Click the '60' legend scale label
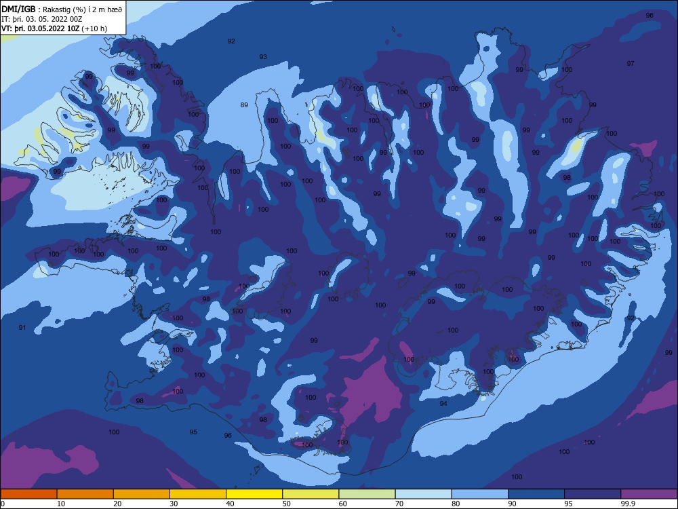The height and width of the screenshot is (509, 678). pyautogui.click(x=342, y=504)
